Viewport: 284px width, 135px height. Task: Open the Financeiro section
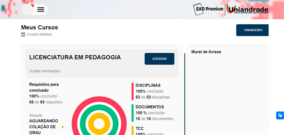[253, 30]
